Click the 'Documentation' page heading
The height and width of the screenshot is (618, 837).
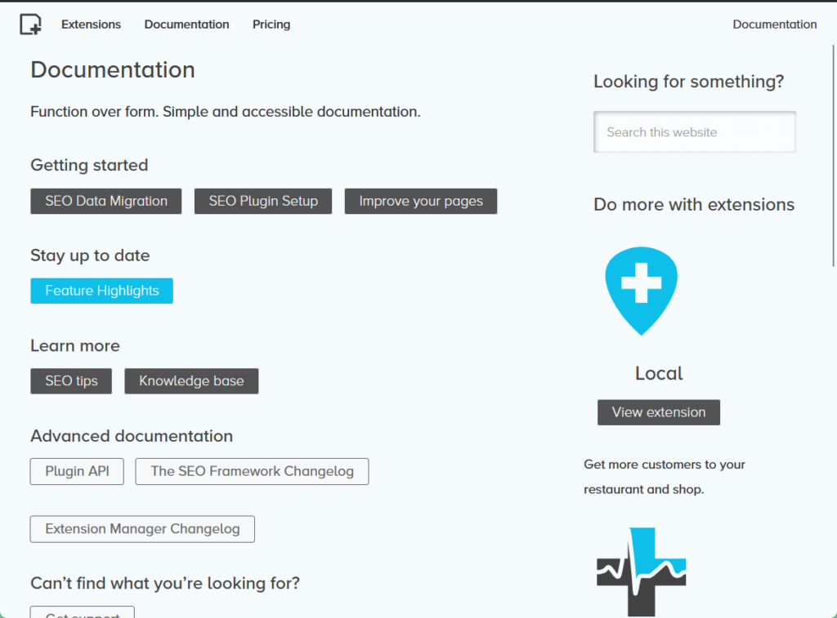pyautogui.click(x=113, y=70)
